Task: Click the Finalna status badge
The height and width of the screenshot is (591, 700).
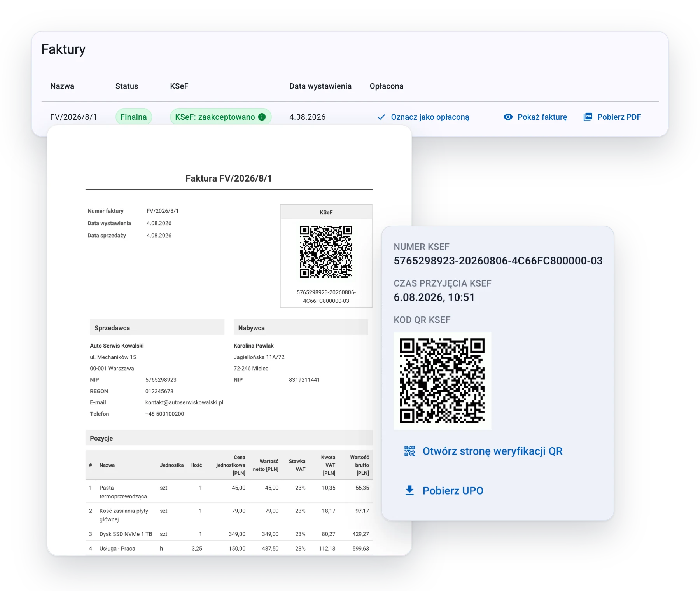Action: (x=133, y=117)
